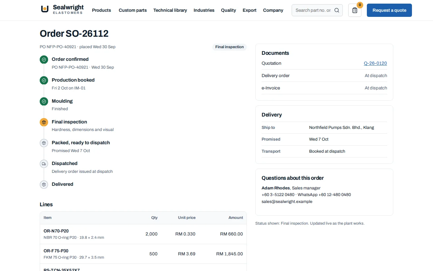The height and width of the screenshot is (271, 433).
Task: Click the sales@sealwright.example email address
Action: 287,201
